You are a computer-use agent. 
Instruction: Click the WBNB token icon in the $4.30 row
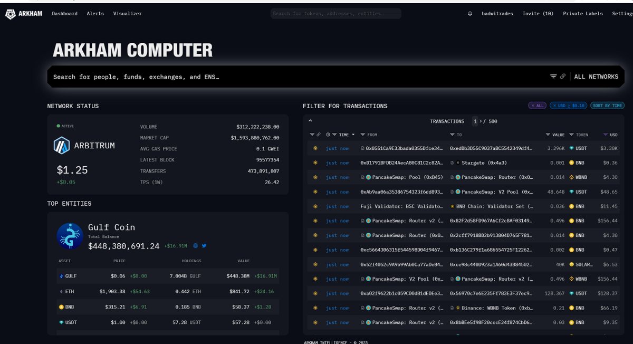572,177
